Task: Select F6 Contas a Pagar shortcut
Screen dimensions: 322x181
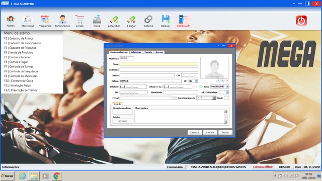Action: (x=16, y=62)
